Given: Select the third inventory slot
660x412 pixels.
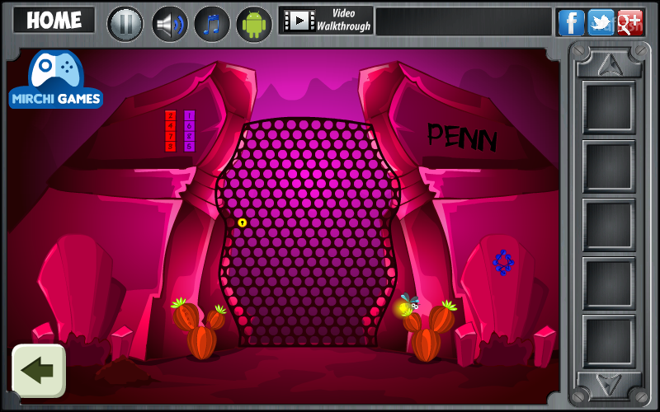Looking at the screenshot, I should click(x=609, y=225).
